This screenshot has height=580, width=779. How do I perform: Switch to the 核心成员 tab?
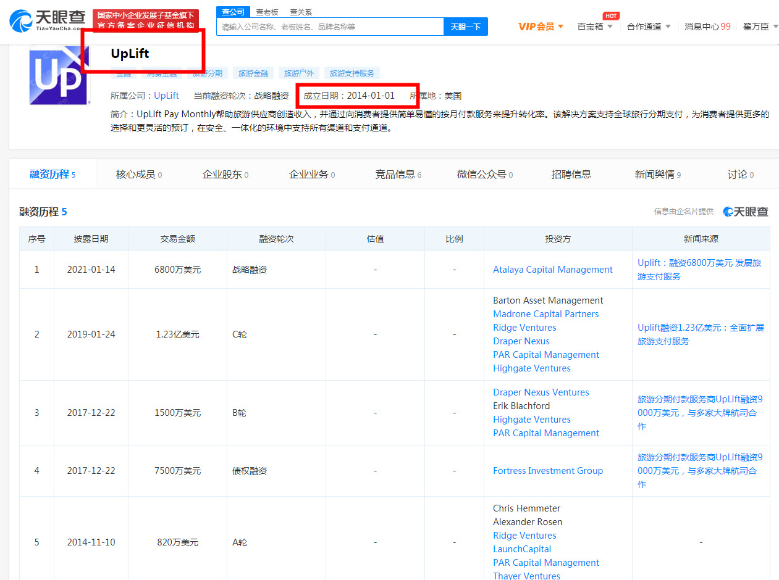(x=139, y=174)
